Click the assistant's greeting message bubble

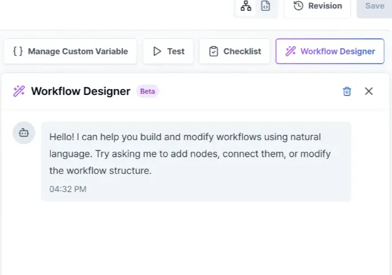coord(196,154)
